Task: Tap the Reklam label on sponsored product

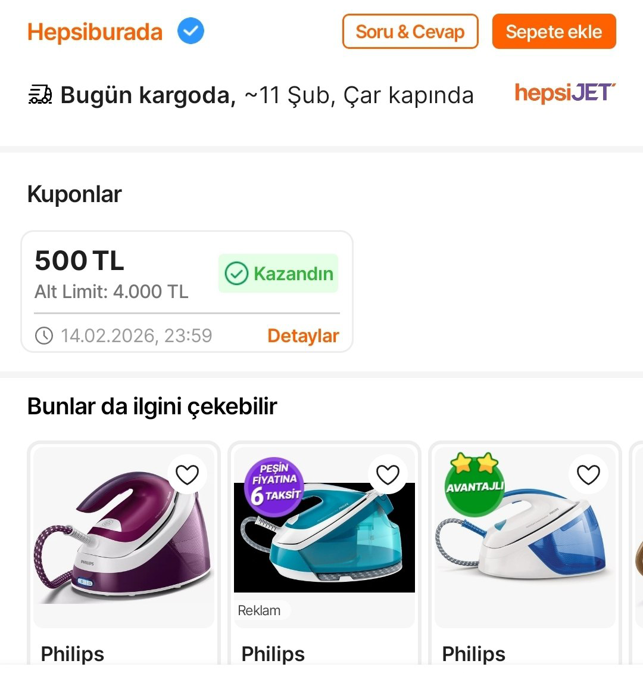Action: 259,610
